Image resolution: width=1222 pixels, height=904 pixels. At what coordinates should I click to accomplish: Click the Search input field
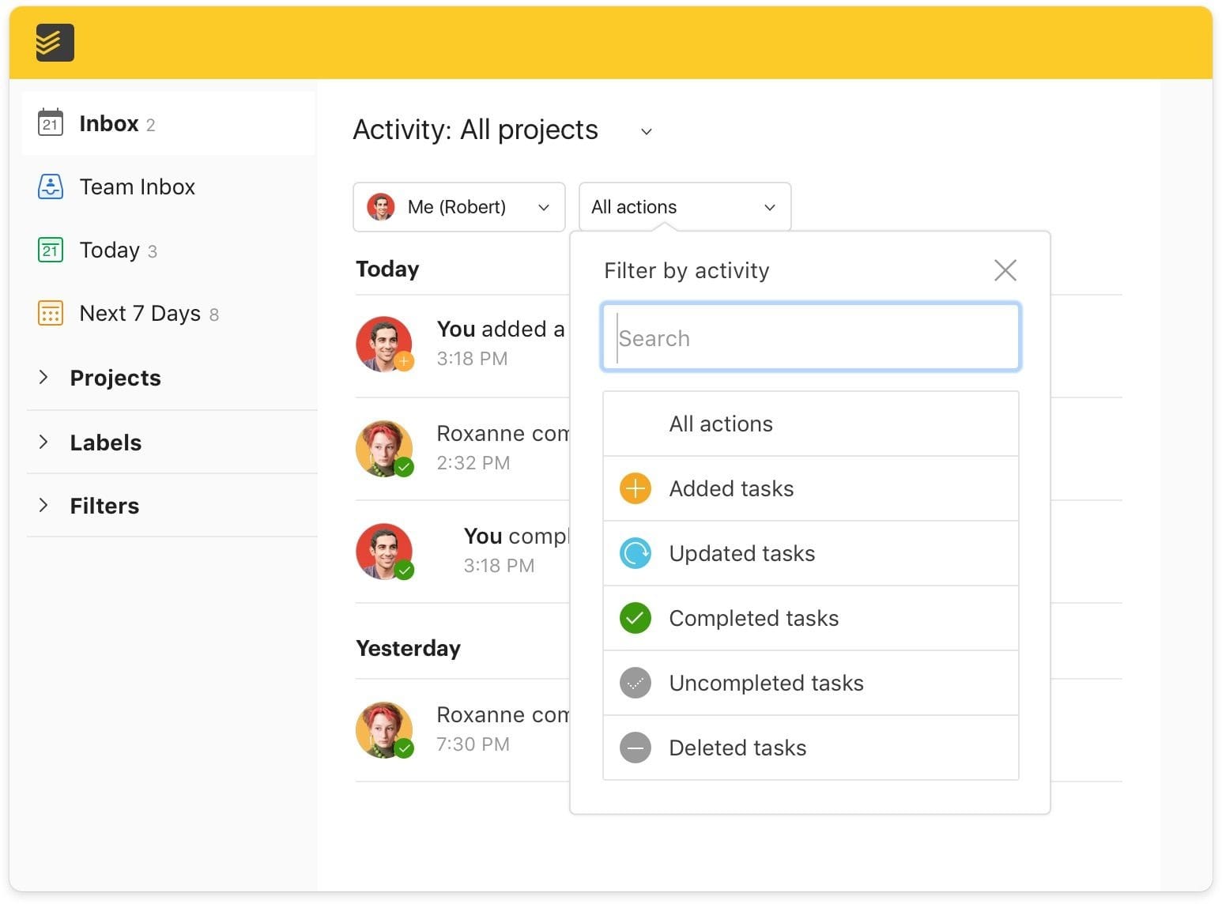[x=811, y=337]
